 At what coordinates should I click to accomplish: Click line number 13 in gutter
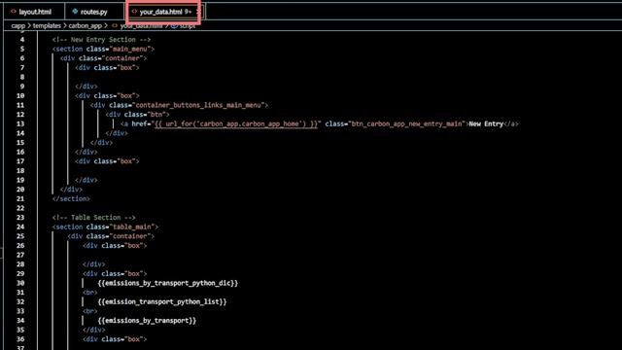pyautogui.click(x=20, y=123)
